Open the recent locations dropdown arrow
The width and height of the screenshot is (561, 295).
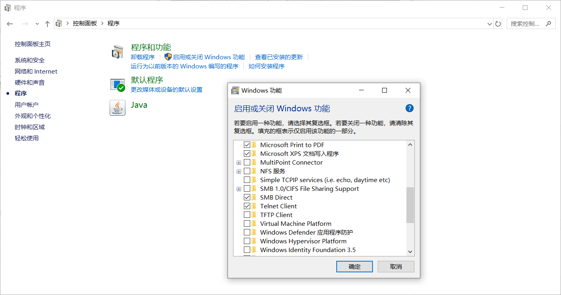(37, 24)
